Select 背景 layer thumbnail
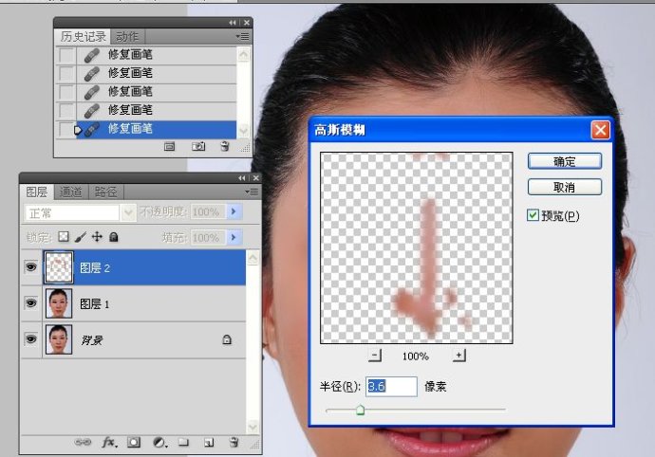The width and height of the screenshot is (655, 457). 59,339
